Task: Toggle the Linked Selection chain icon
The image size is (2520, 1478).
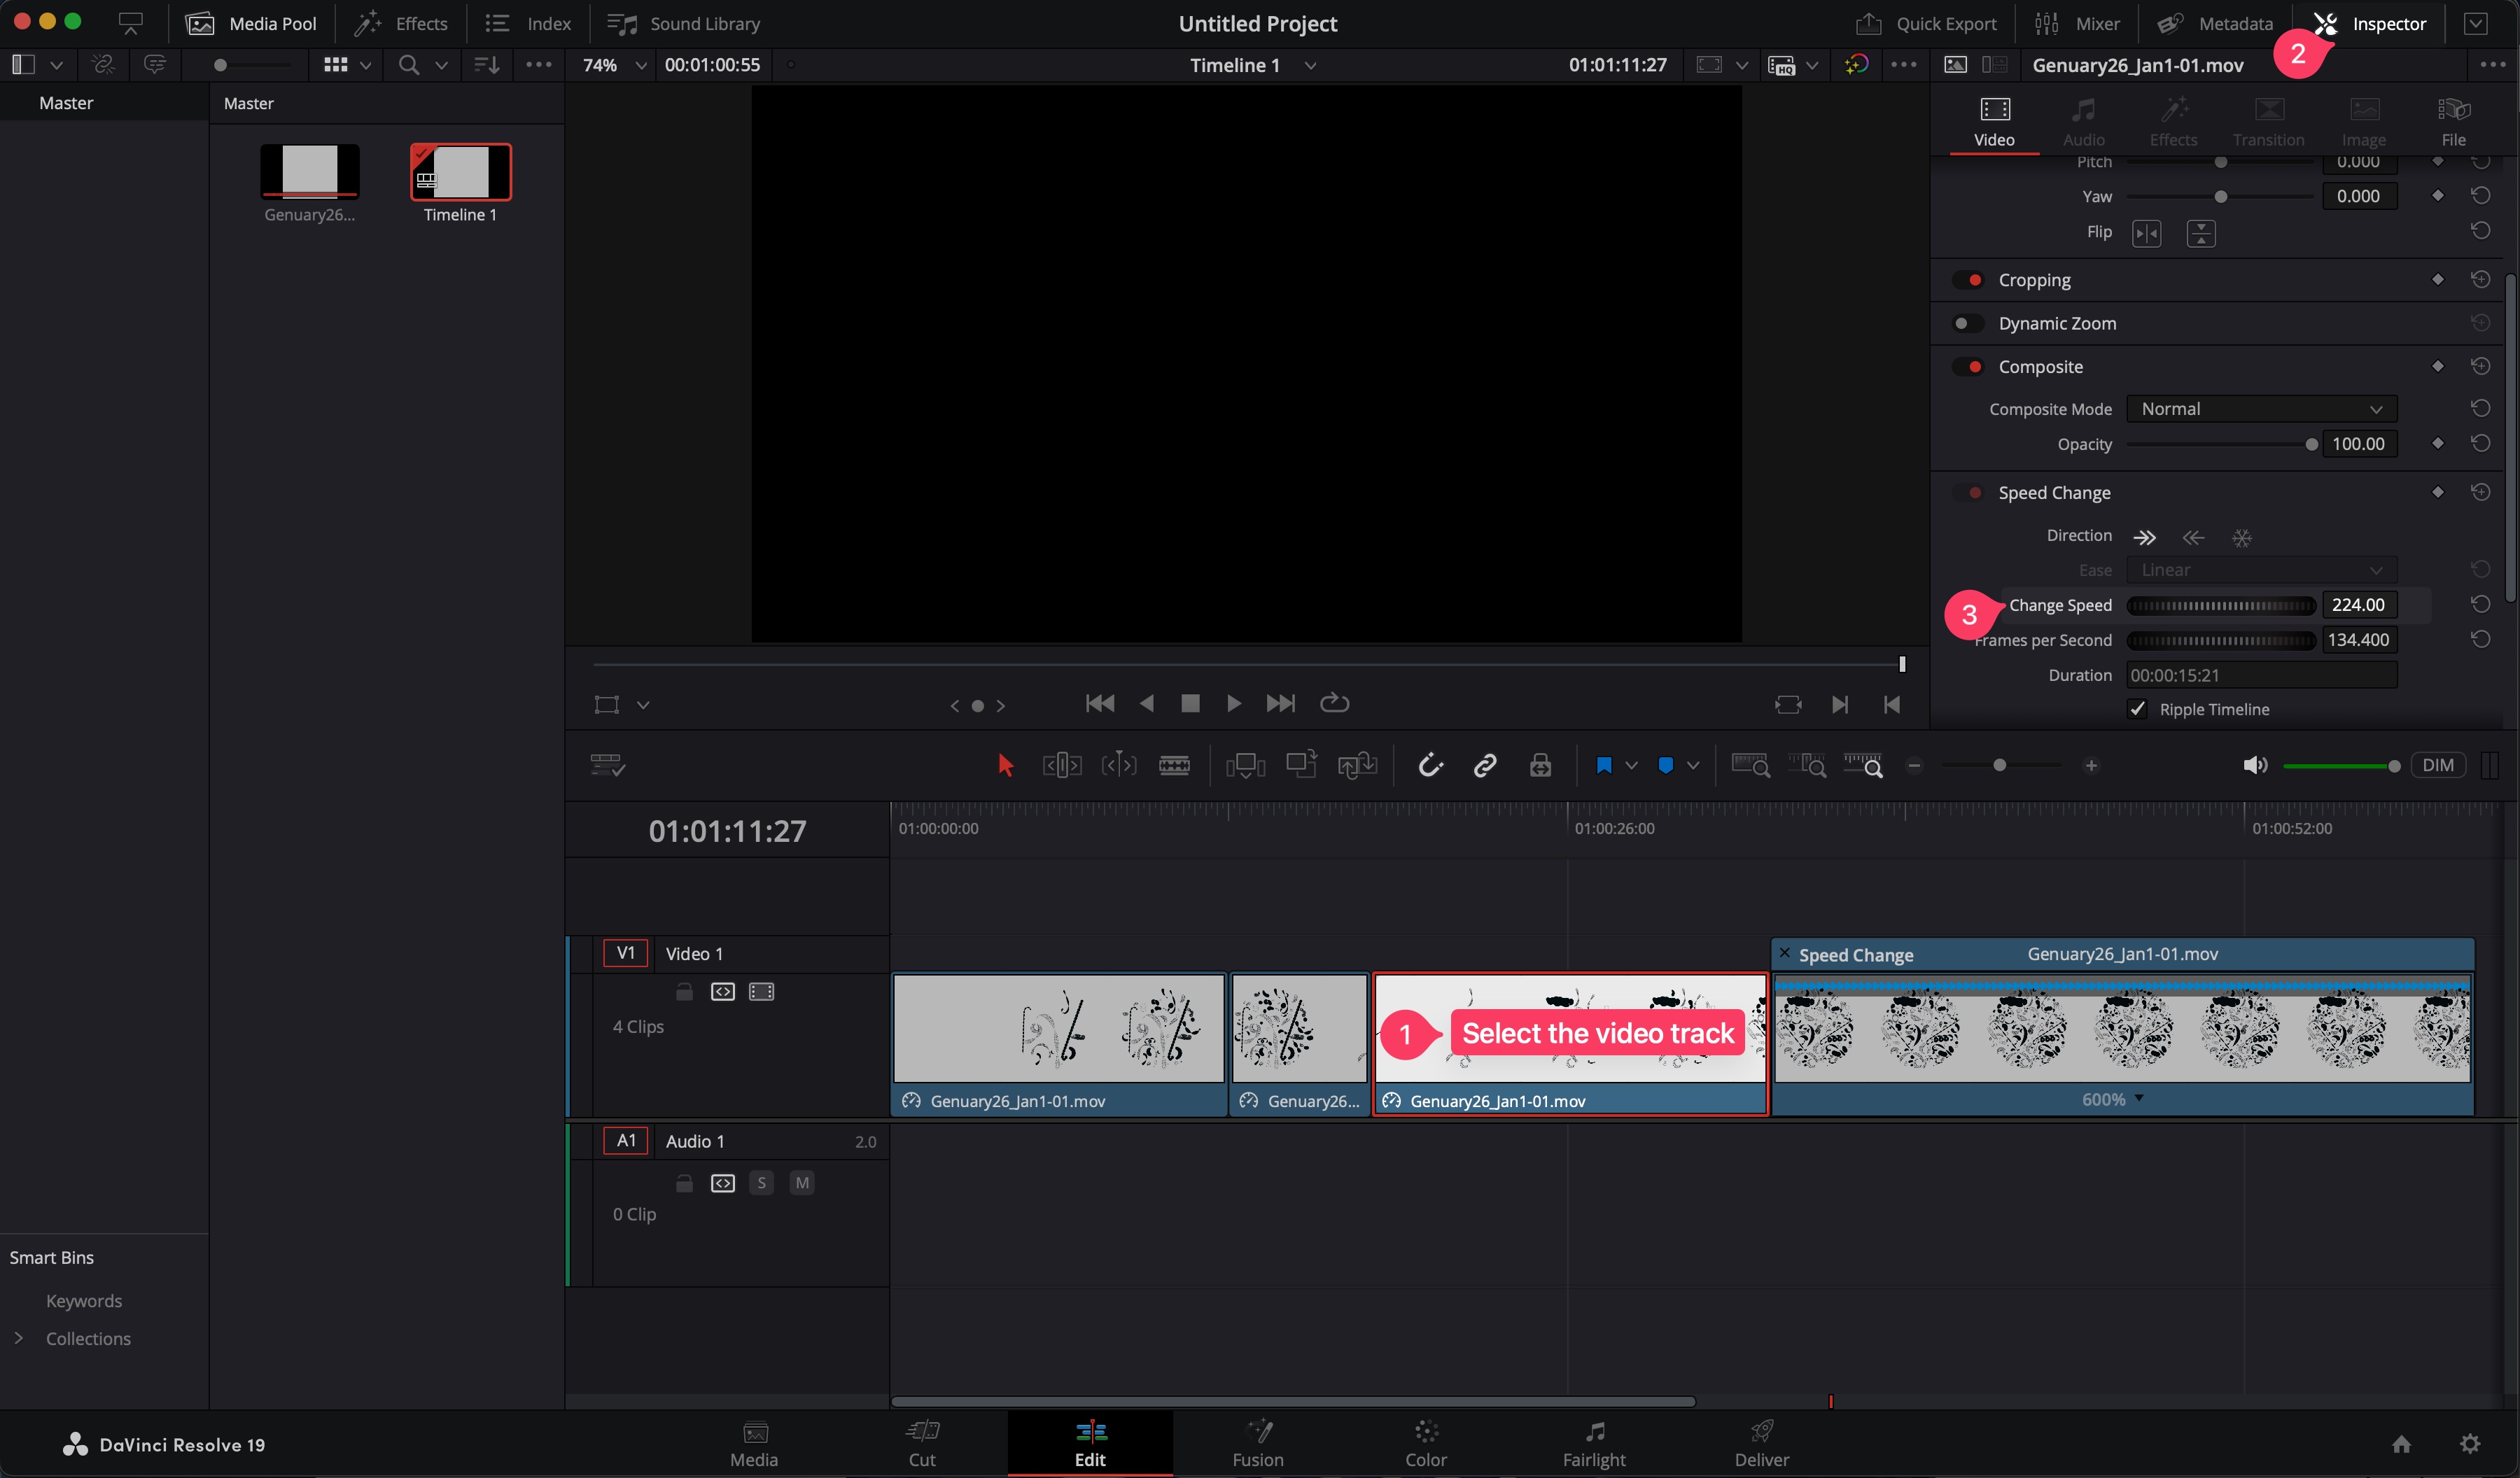Action: (1485, 766)
